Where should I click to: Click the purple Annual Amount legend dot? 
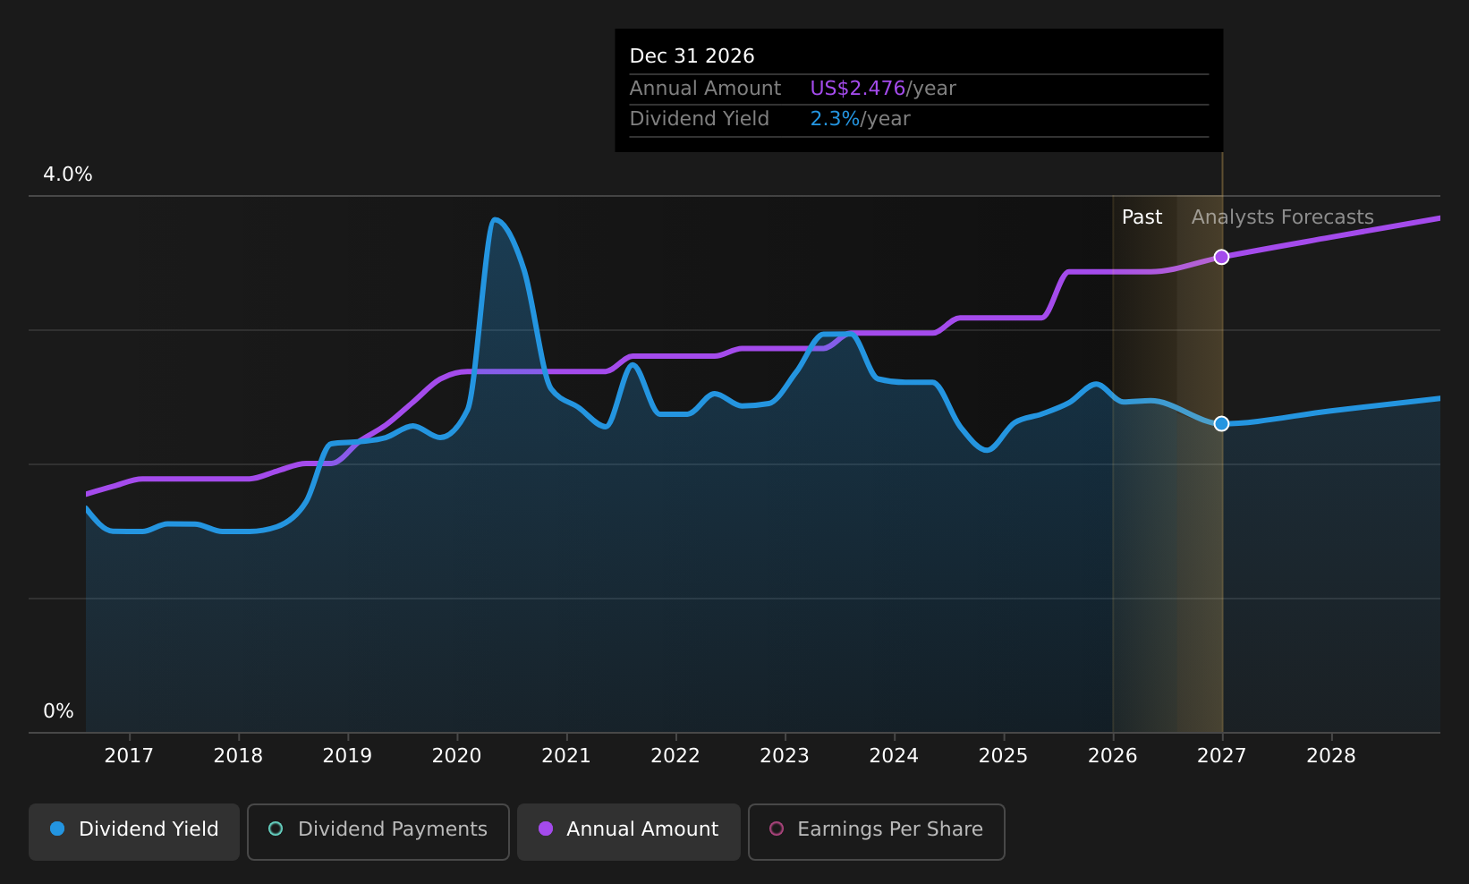[x=546, y=829]
